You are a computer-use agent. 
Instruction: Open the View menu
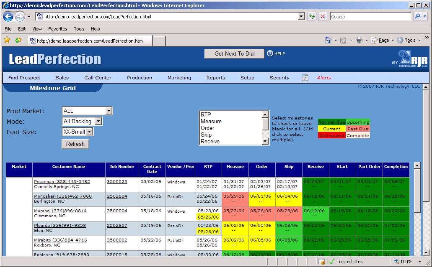[x=37, y=29]
